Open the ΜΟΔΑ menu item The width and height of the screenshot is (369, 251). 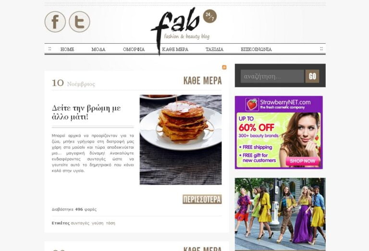click(98, 49)
